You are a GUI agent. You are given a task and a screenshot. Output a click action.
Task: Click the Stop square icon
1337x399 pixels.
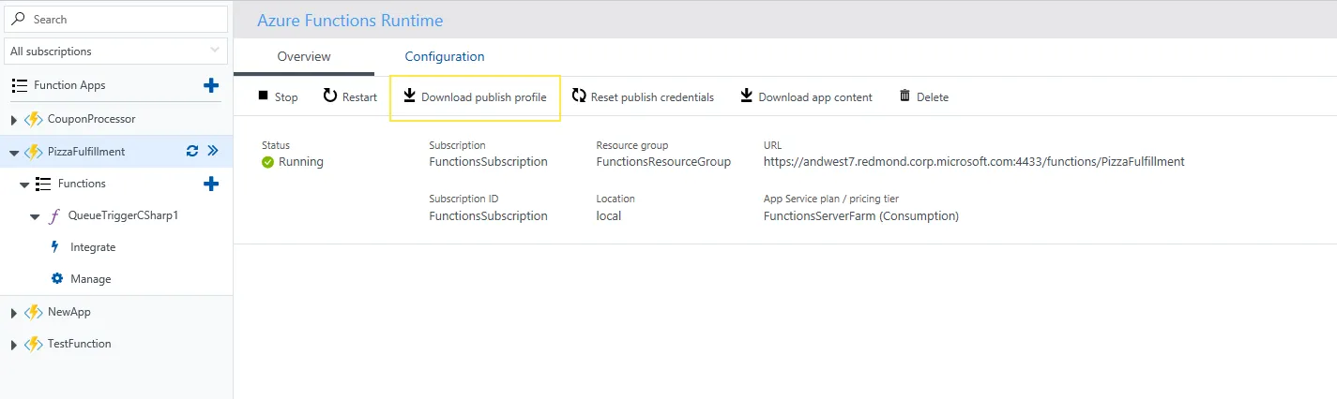pos(264,96)
